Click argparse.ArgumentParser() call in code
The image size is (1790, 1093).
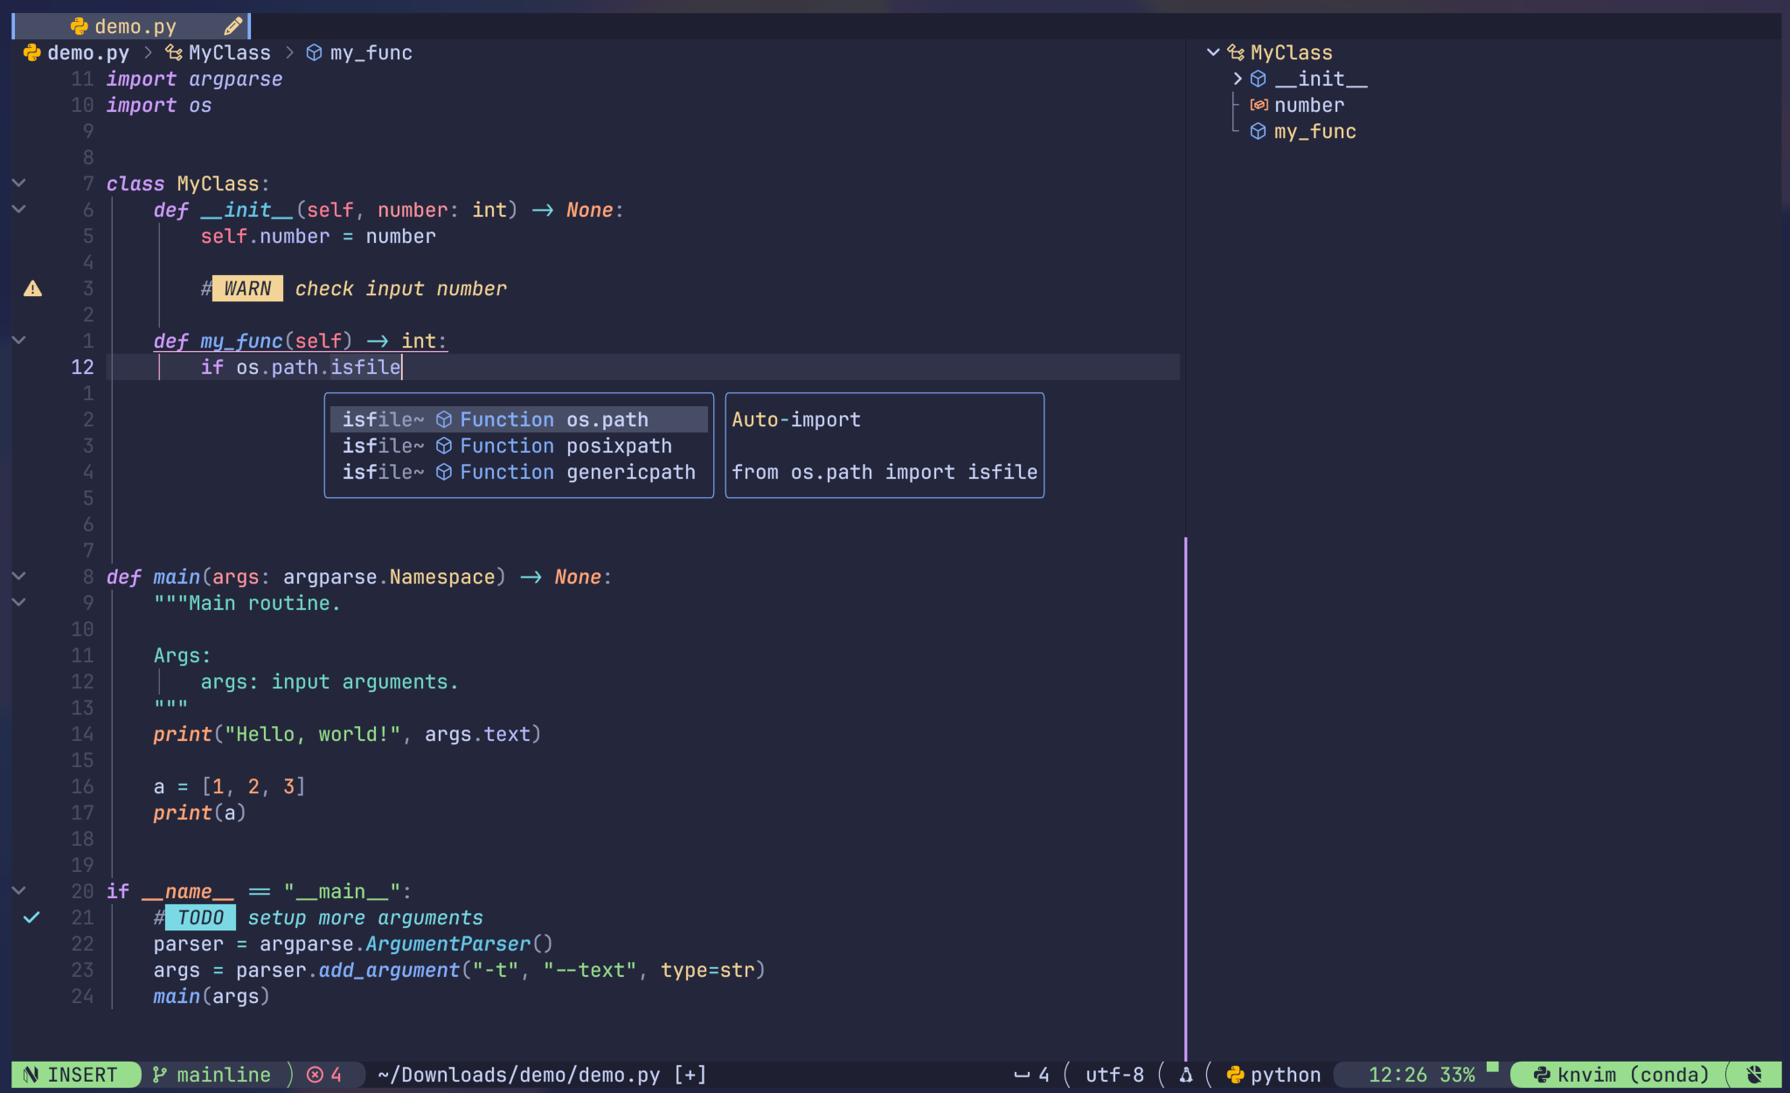tap(406, 944)
